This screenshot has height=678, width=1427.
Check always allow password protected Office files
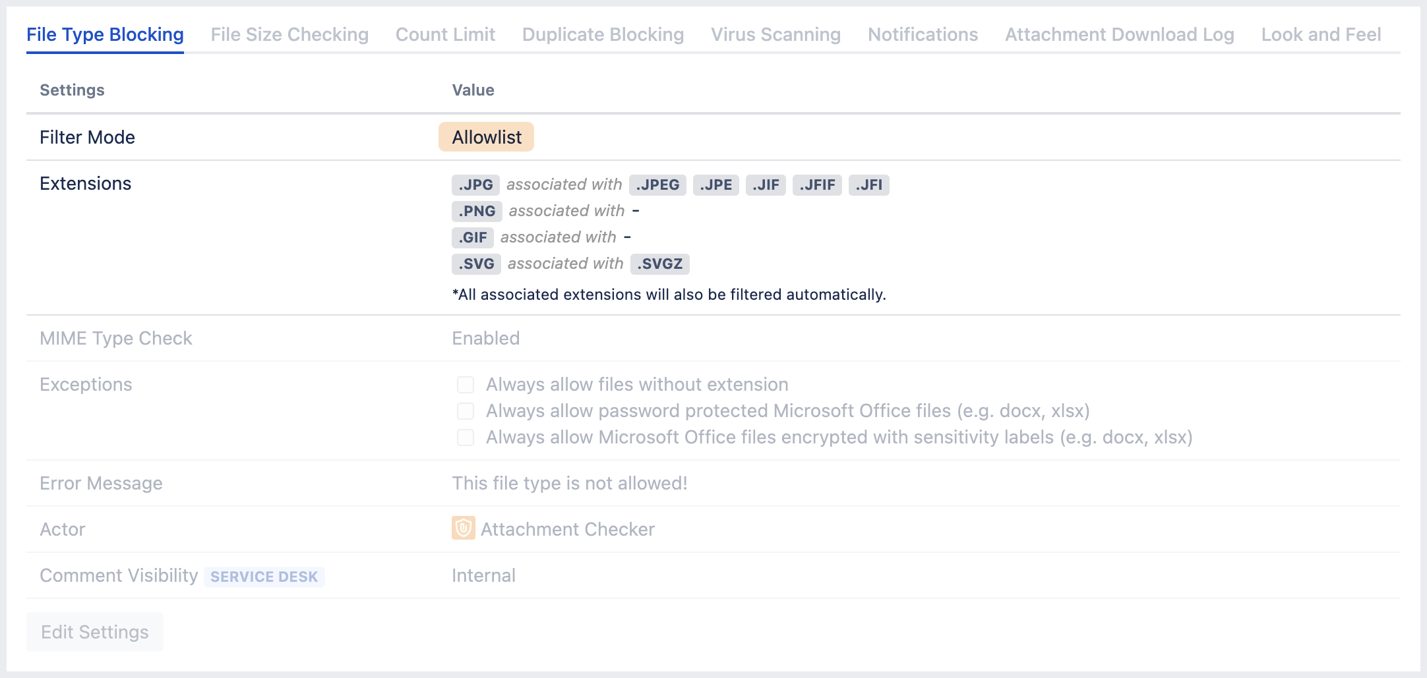pyautogui.click(x=466, y=410)
